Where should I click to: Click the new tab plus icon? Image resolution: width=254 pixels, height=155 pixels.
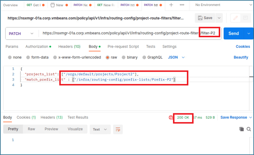pyautogui.click(x=171, y=5)
